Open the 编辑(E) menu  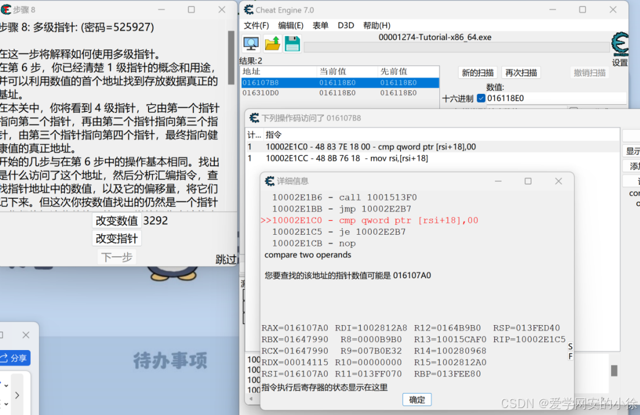[x=290, y=26]
